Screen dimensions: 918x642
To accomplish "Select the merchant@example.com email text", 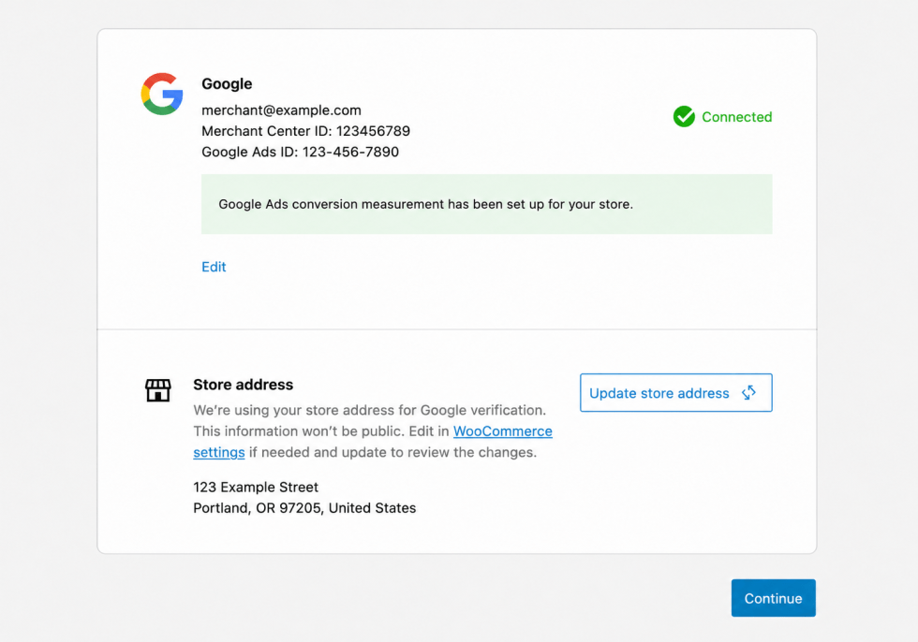I will pos(281,109).
